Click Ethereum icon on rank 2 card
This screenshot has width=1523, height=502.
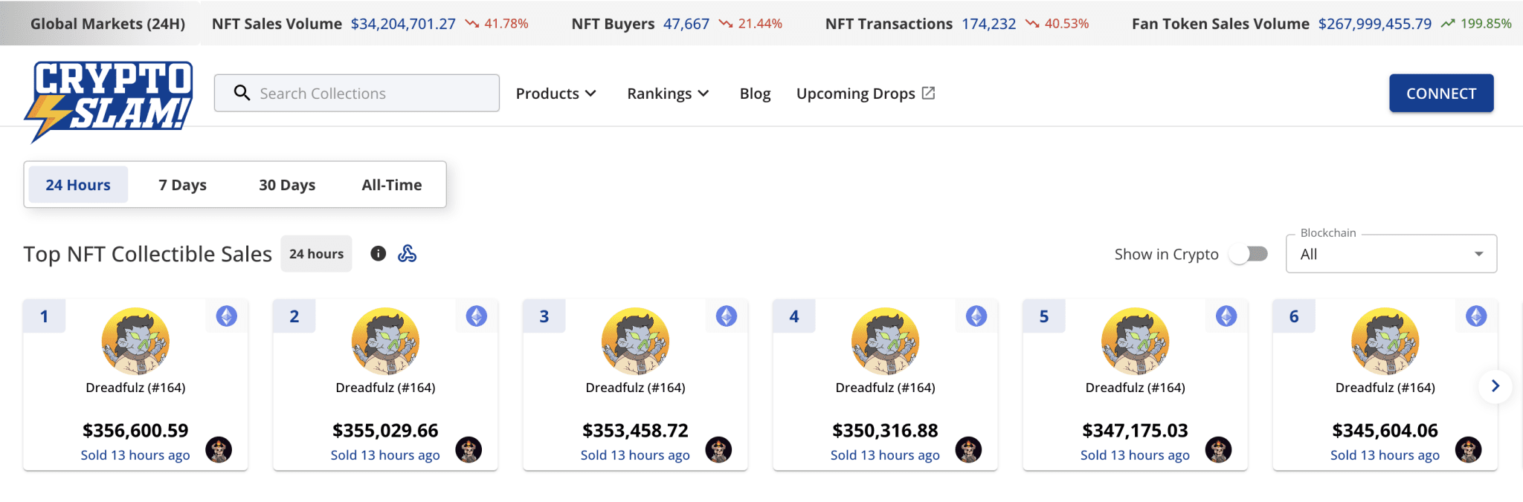[x=477, y=316]
